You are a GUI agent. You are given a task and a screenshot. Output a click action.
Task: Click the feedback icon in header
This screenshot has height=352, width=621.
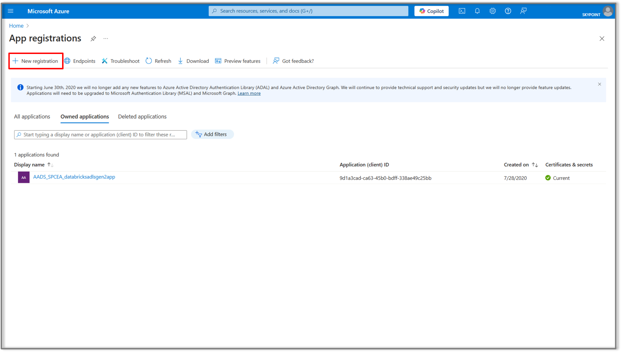pos(523,11)
